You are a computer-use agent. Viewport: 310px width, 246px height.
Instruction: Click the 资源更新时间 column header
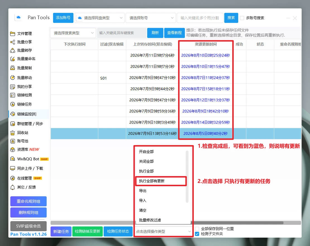(206, 44)
